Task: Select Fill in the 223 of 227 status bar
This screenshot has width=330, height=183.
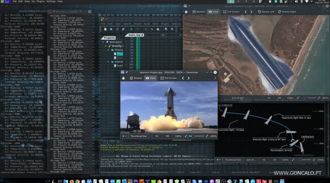Action: click(x=280, y=98)
